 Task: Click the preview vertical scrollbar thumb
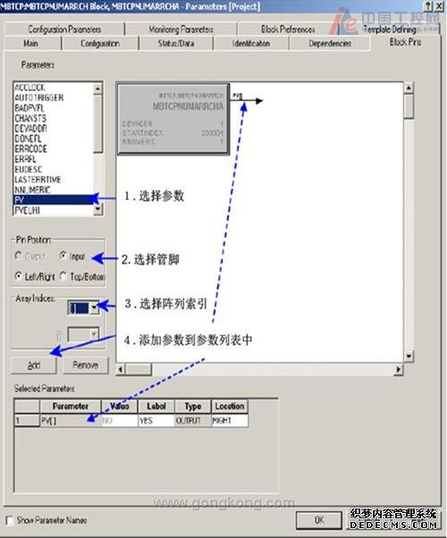tap(409, 106)
